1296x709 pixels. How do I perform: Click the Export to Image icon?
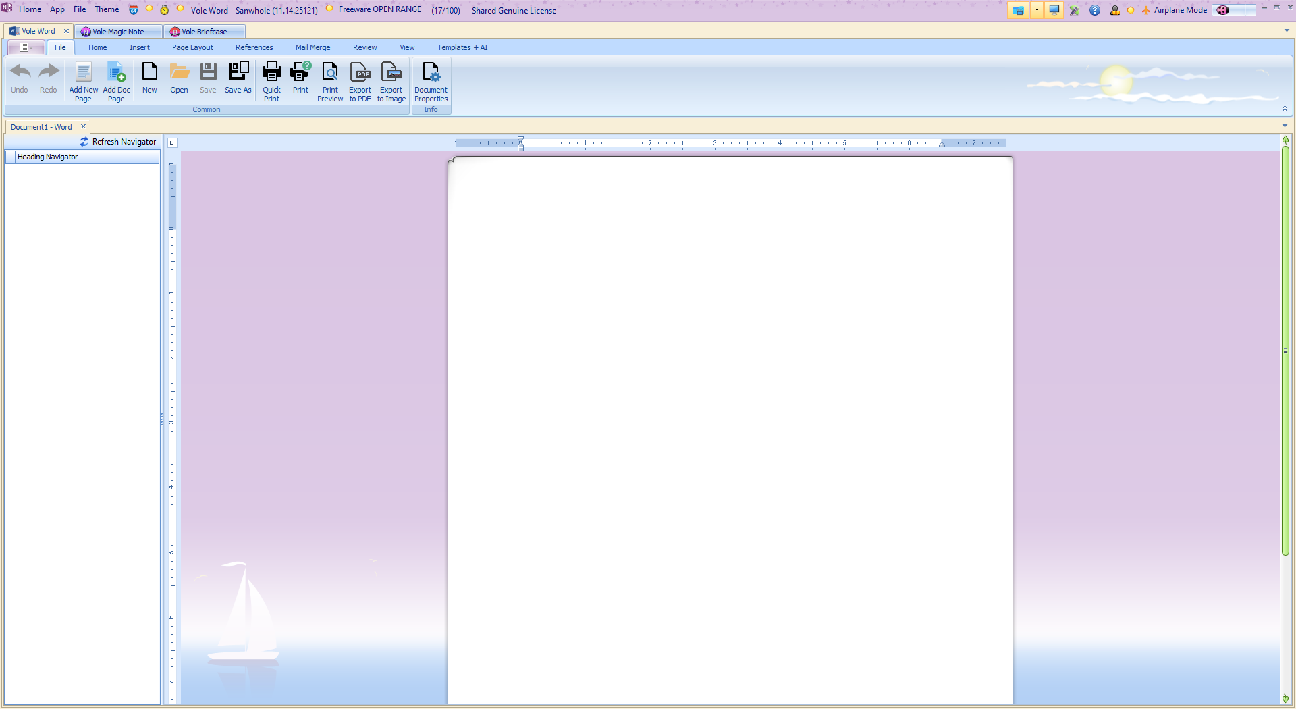[391, 72]
